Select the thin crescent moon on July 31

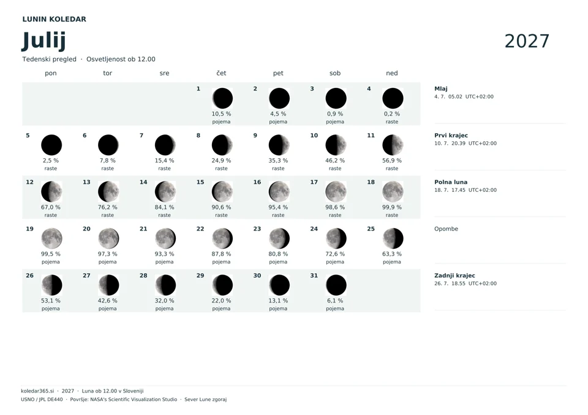tap(336, 285)
